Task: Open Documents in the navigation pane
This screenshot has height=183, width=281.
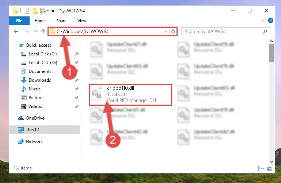Action: 40,71
